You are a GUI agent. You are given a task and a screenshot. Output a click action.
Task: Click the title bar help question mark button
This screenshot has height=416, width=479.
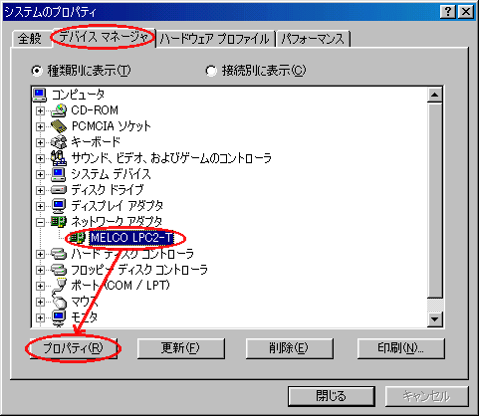[448, 12]
